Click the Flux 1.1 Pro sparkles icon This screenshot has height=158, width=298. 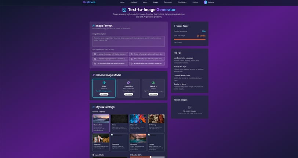[x=129, y=83]
